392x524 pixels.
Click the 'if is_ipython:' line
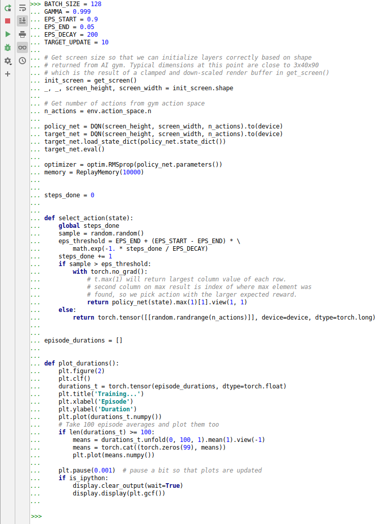[83, 478]
